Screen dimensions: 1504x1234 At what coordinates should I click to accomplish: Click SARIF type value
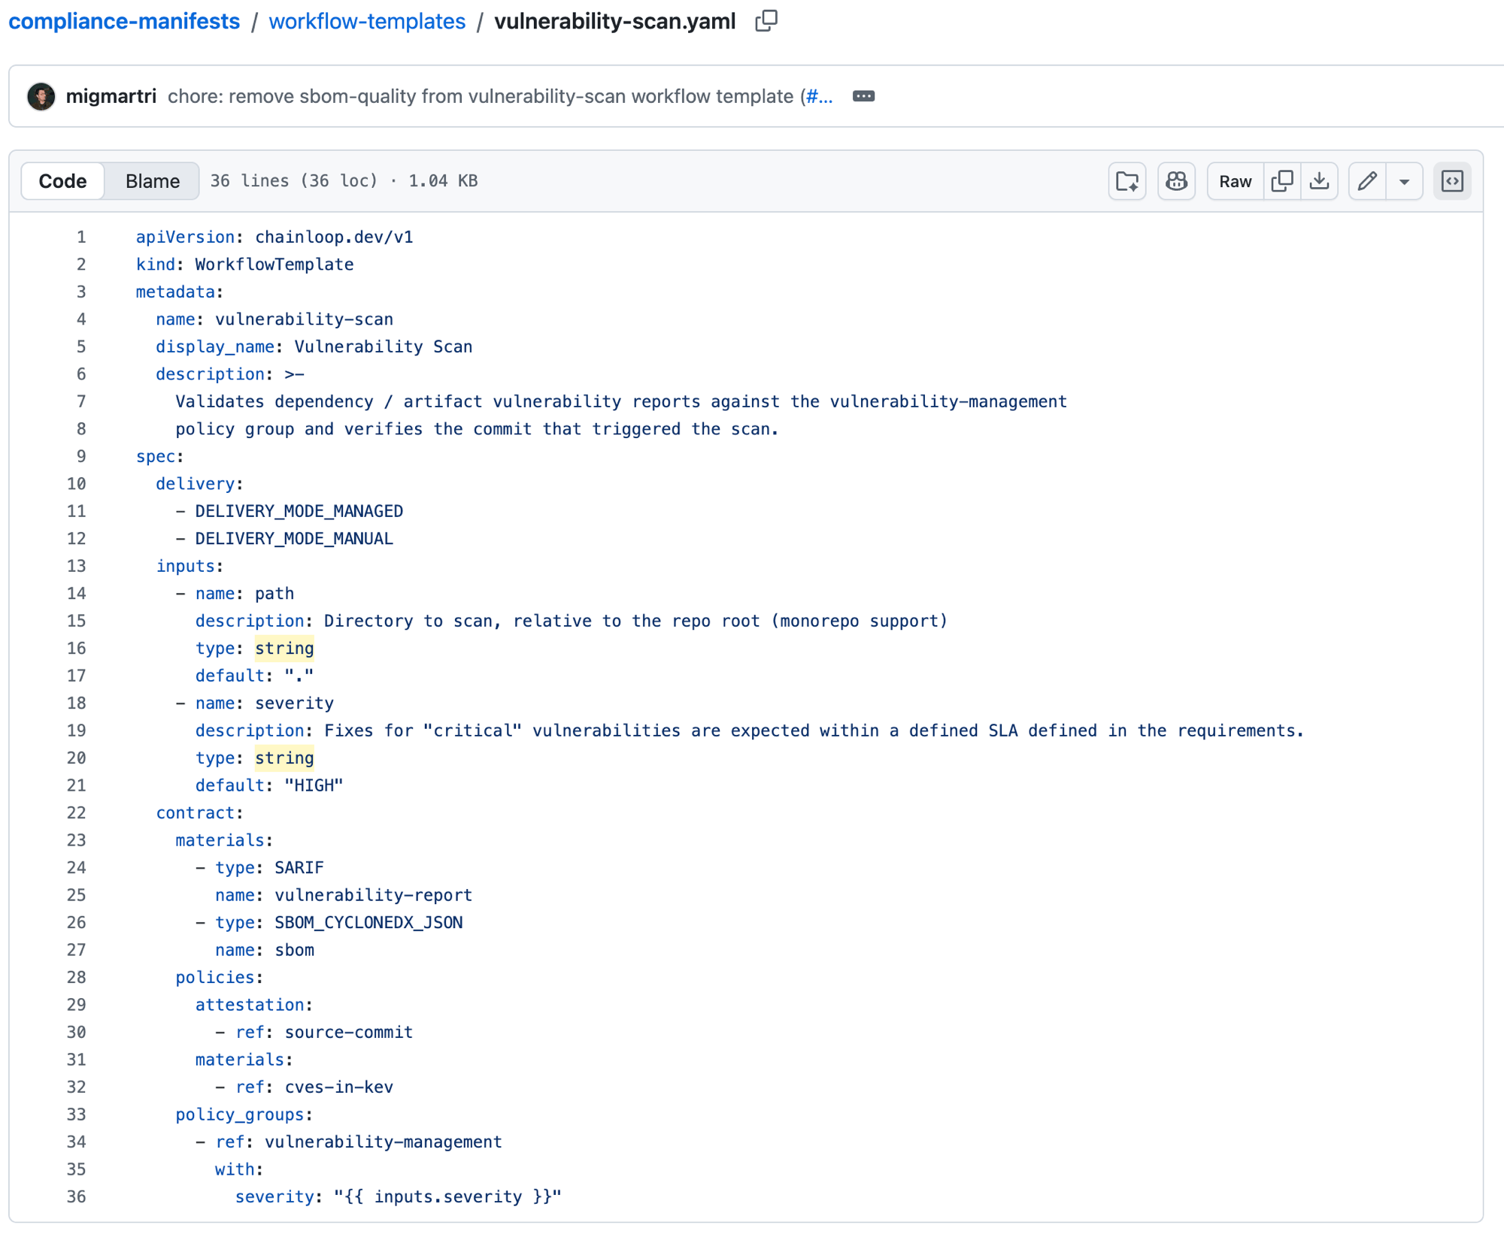coord(299,868)
